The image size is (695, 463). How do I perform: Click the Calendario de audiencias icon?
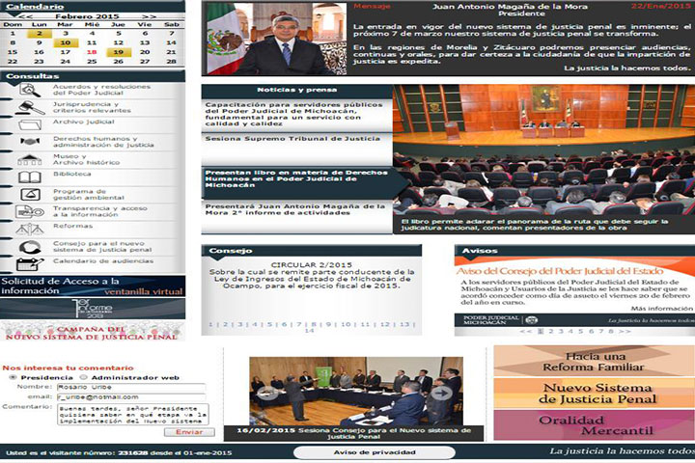point(27,261)
